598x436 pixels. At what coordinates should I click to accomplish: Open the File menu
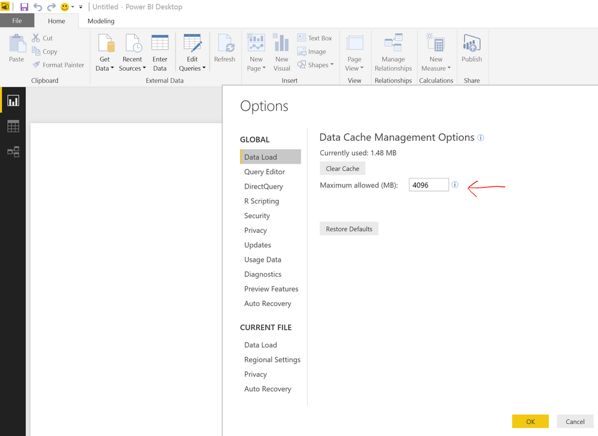(x=17, y=20)
